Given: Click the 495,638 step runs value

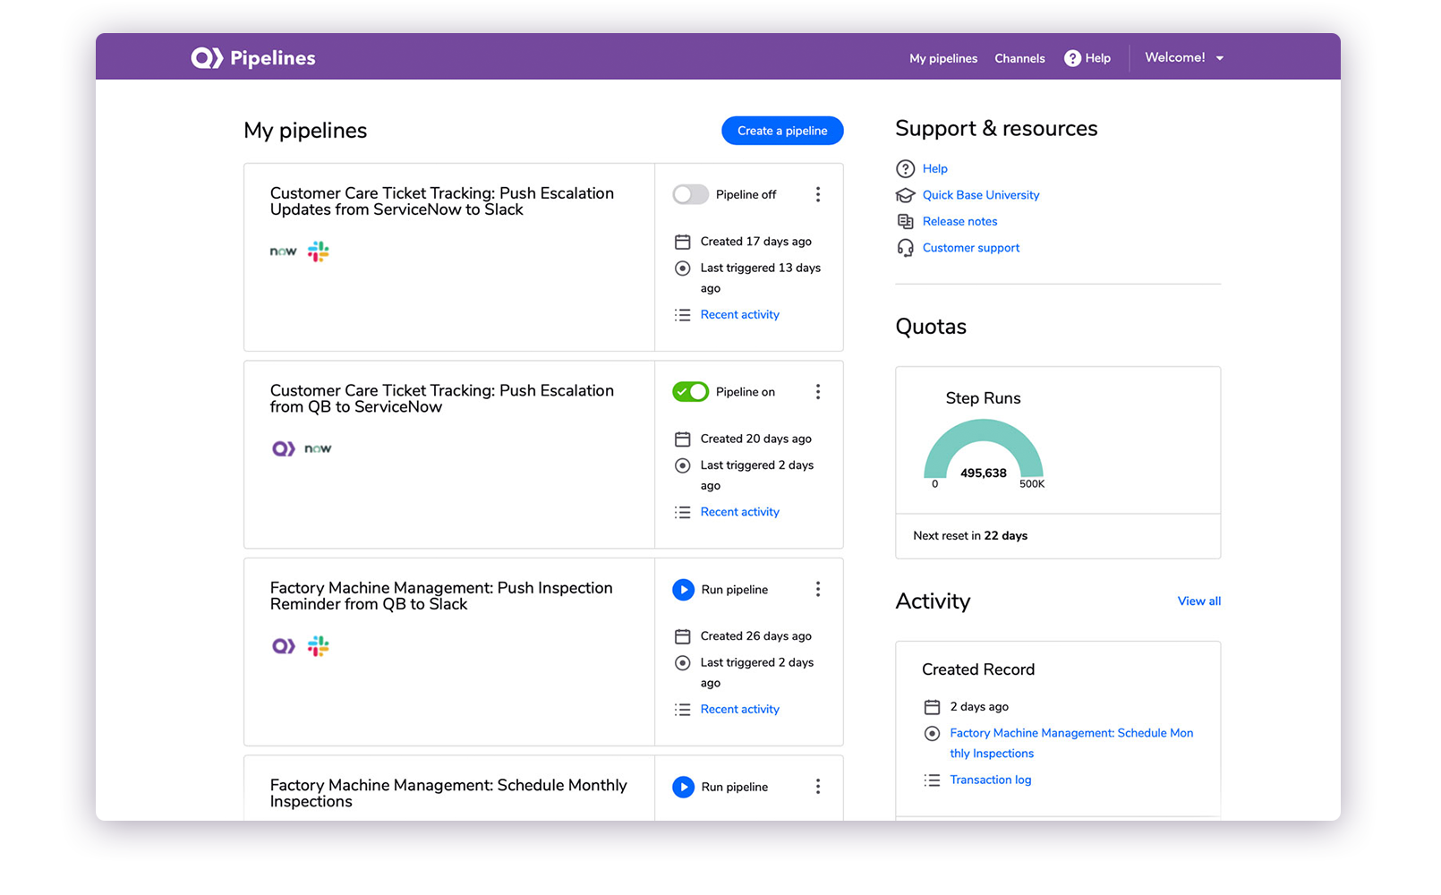Looking at the screenshot, I should [x=983, y=473].
